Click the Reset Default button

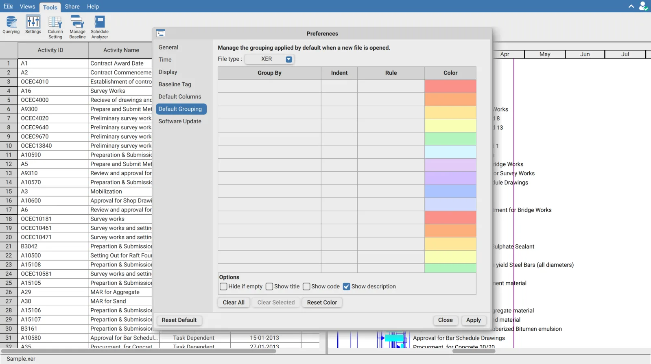coord(179,320)
